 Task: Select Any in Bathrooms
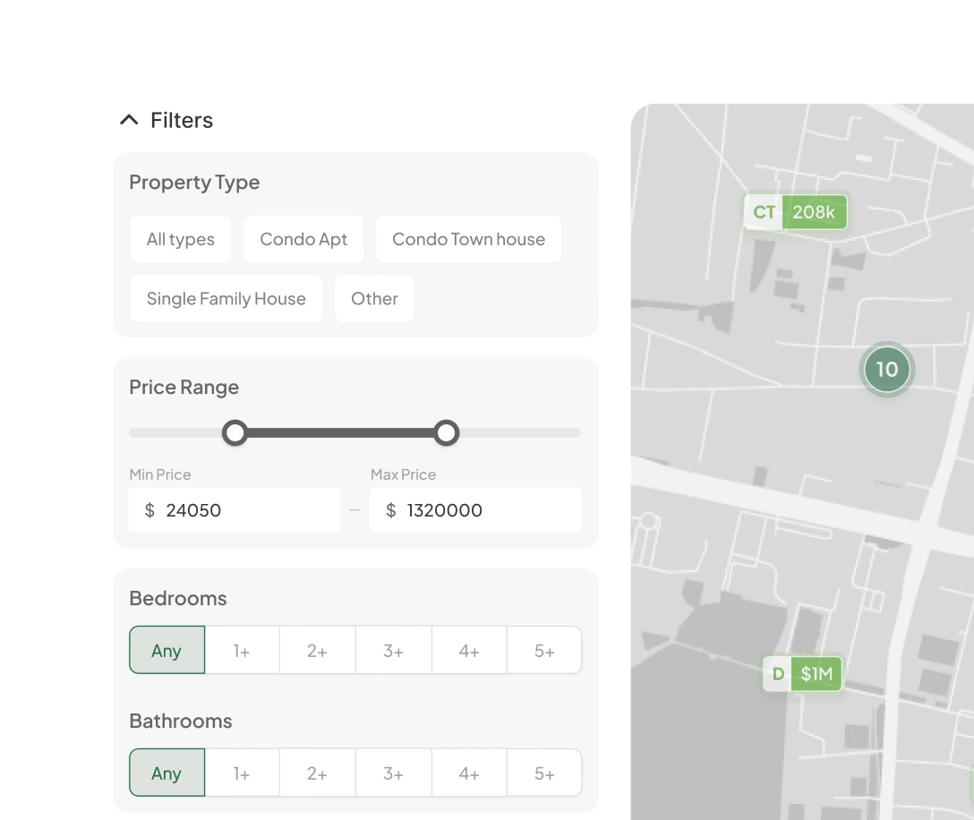(167, 773)
